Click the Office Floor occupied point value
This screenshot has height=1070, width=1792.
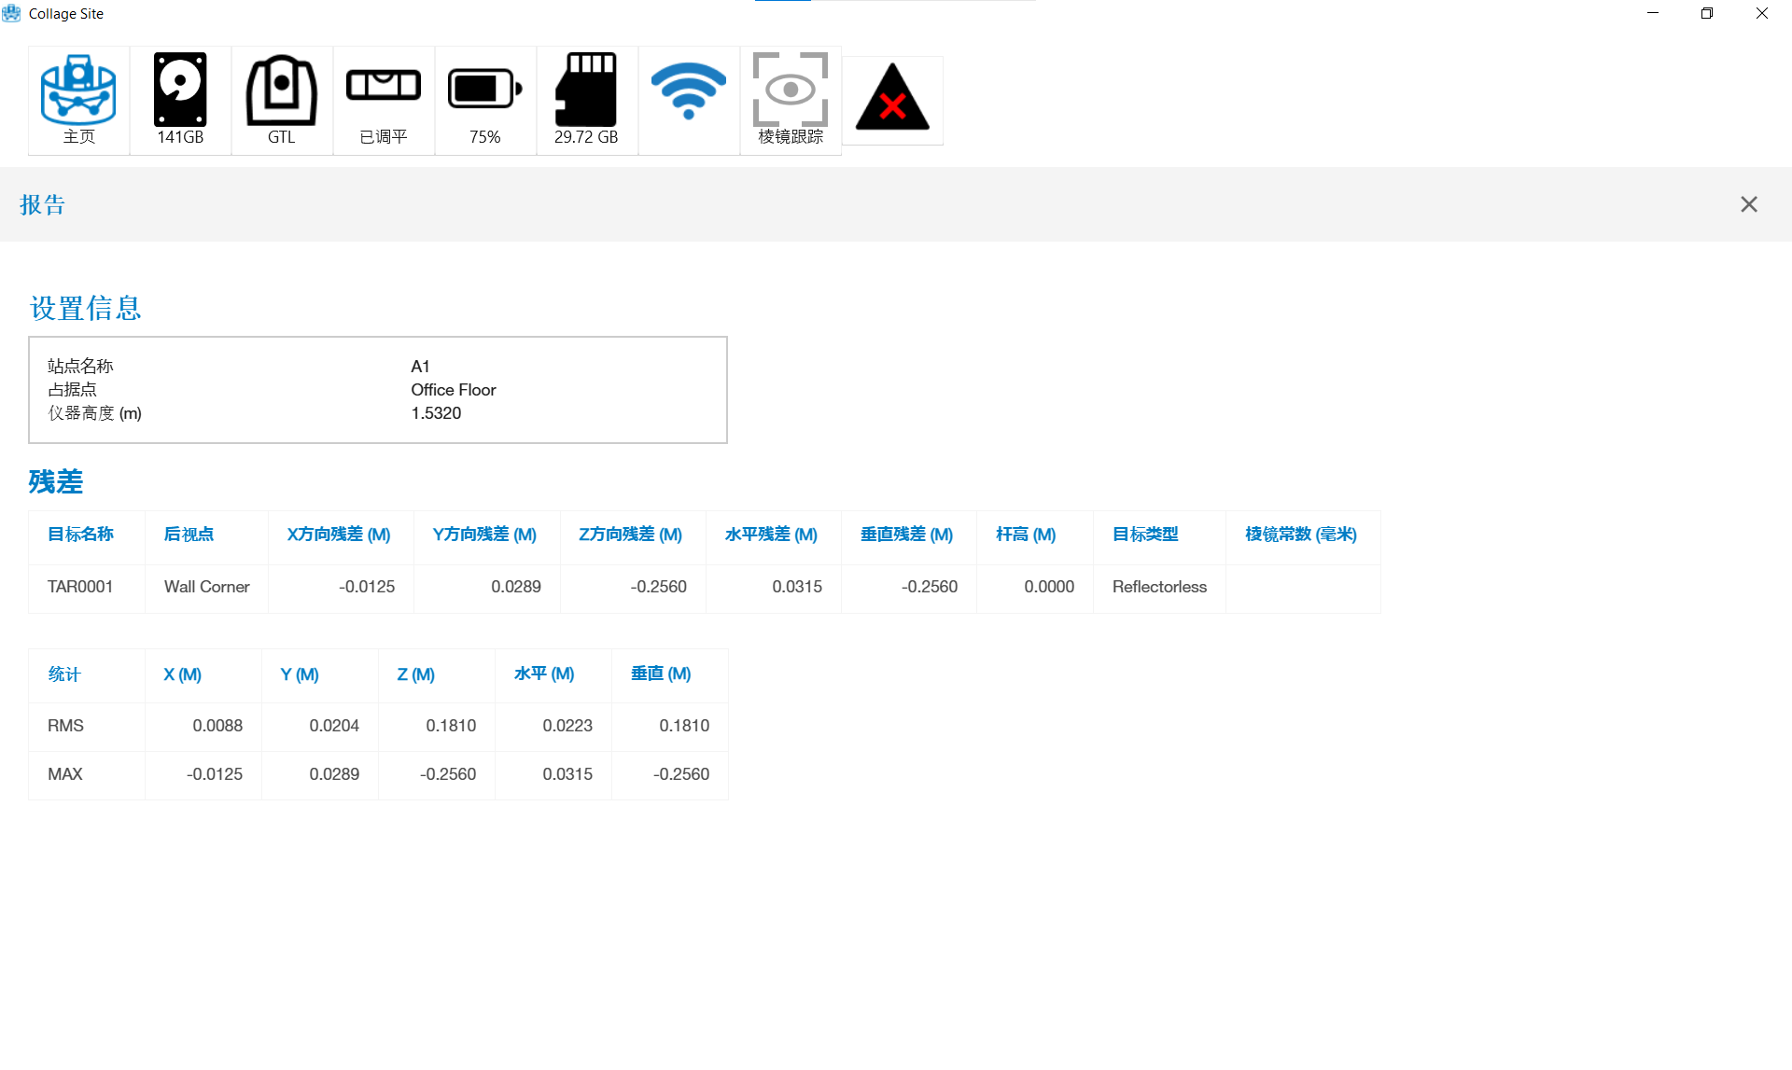tap(453, 390)
